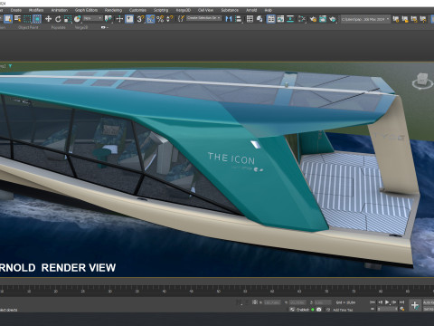Click Align tool icon
The width and height of the screenshot is (434, 326).
pos(239,19)
